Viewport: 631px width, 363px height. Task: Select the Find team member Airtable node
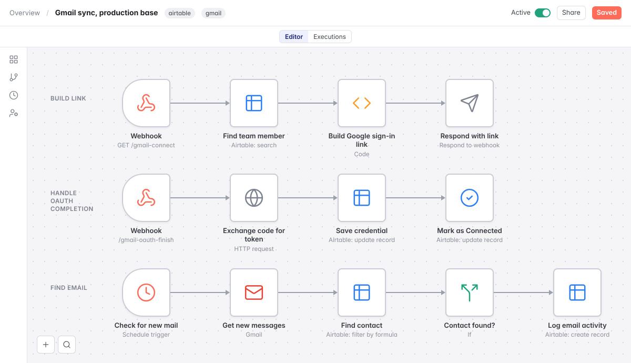254,103
